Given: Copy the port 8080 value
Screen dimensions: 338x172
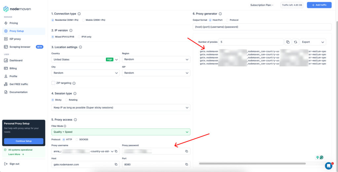Looking at the screenshot, I should click(186, 164).
